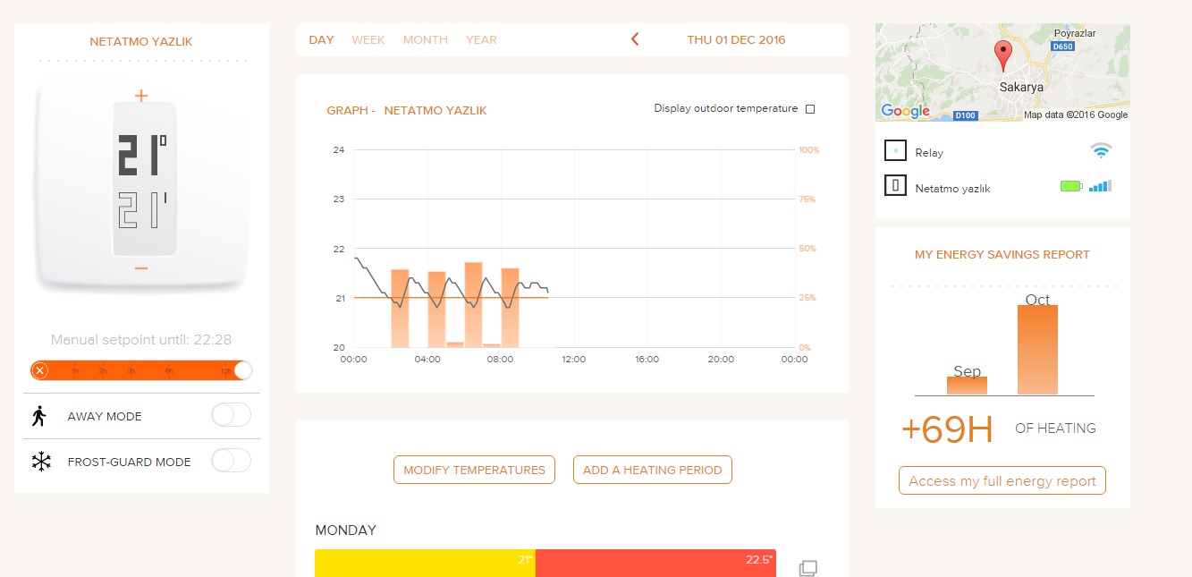This screenshot has height=577, width=1192.
Task: Switch to the DAY view tab
Action: (321, 40)
